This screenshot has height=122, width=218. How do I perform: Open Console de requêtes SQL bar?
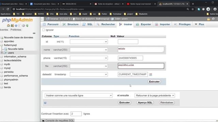(58, 121)
